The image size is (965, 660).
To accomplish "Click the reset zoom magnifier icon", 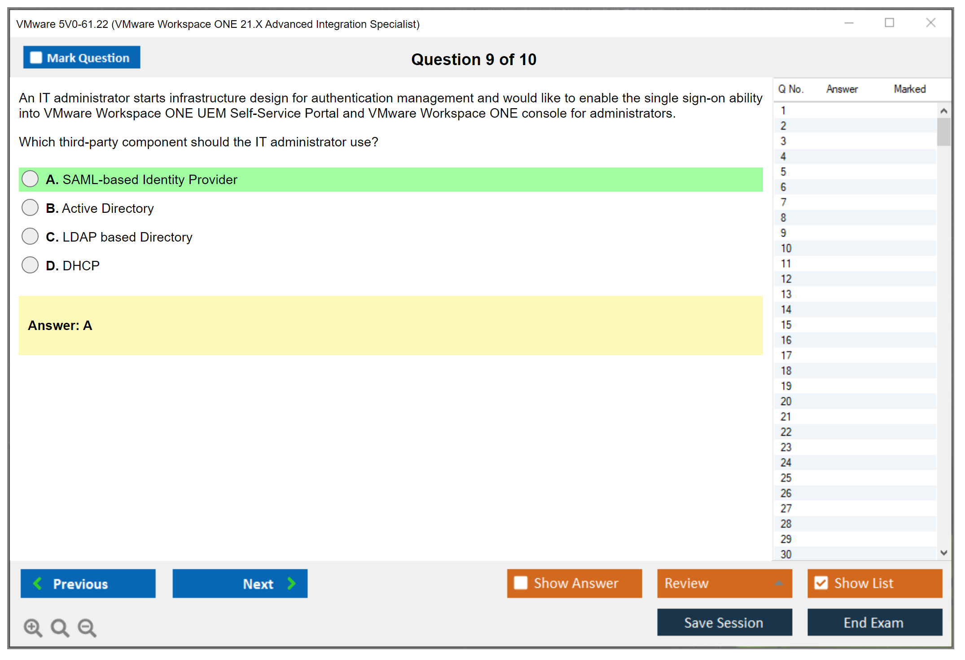I will [x=60, y=627].
